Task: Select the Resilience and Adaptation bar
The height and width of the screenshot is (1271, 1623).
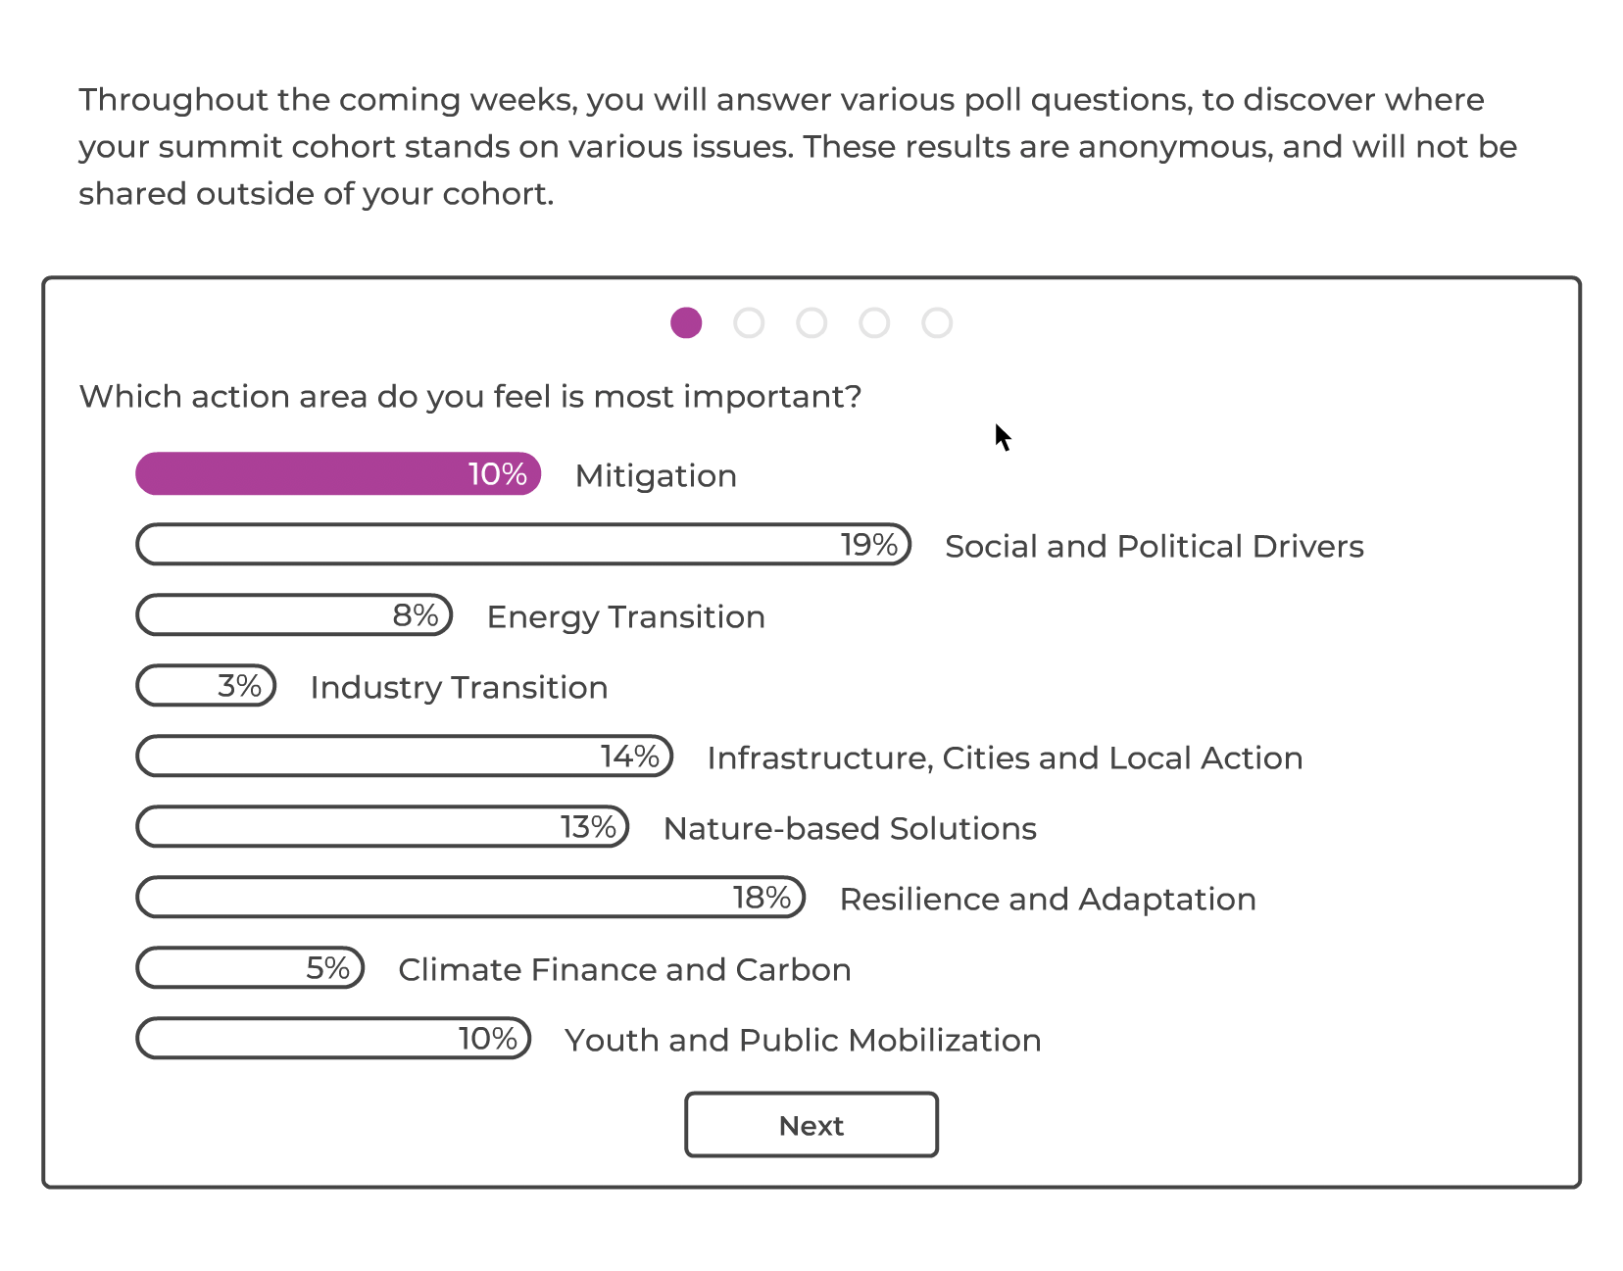Action: [x=470, y=898]
